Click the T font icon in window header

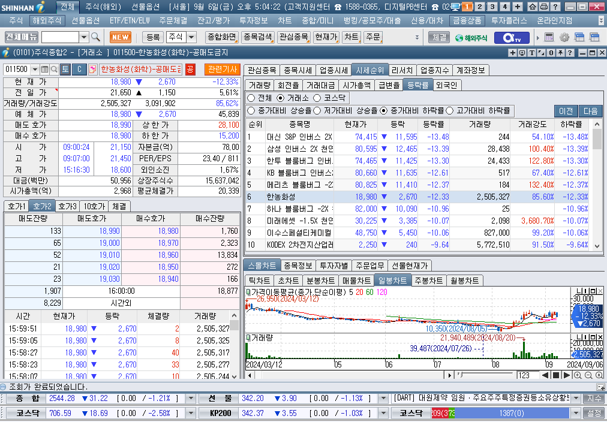(531, 53)
